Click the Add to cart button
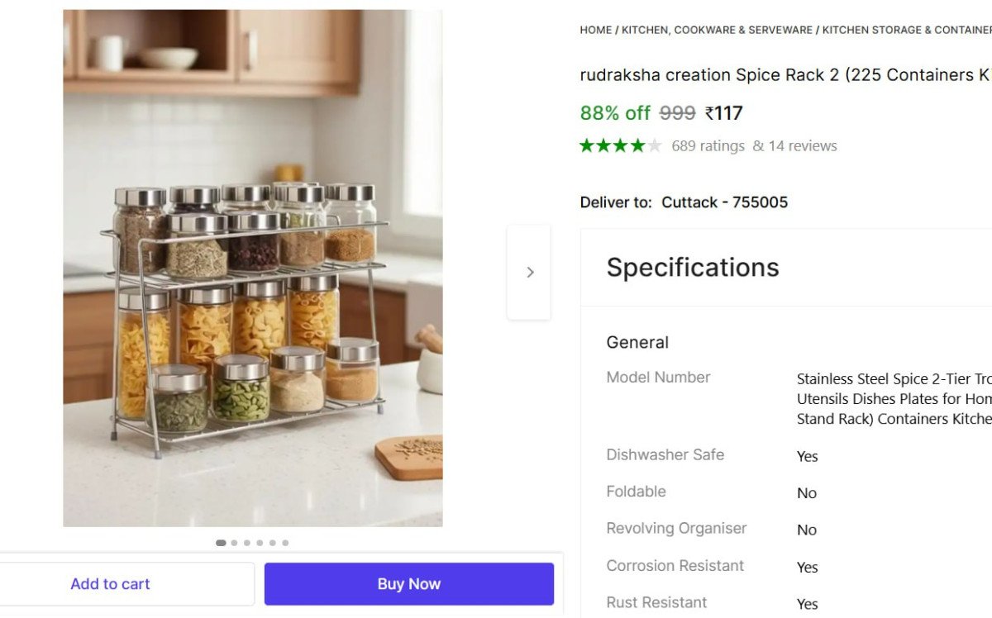Screen dimensions: 992x618 [110, 583]
